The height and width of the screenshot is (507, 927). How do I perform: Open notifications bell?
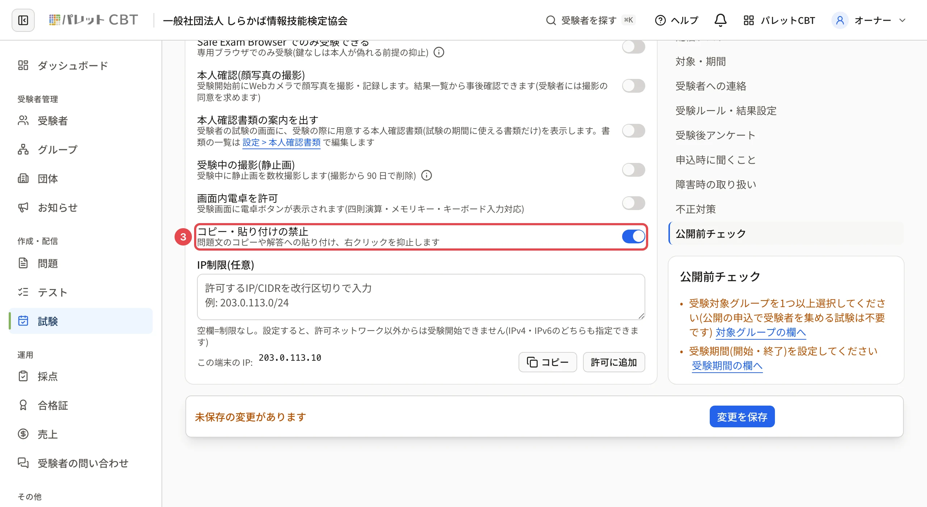click(x=720, y=20)
